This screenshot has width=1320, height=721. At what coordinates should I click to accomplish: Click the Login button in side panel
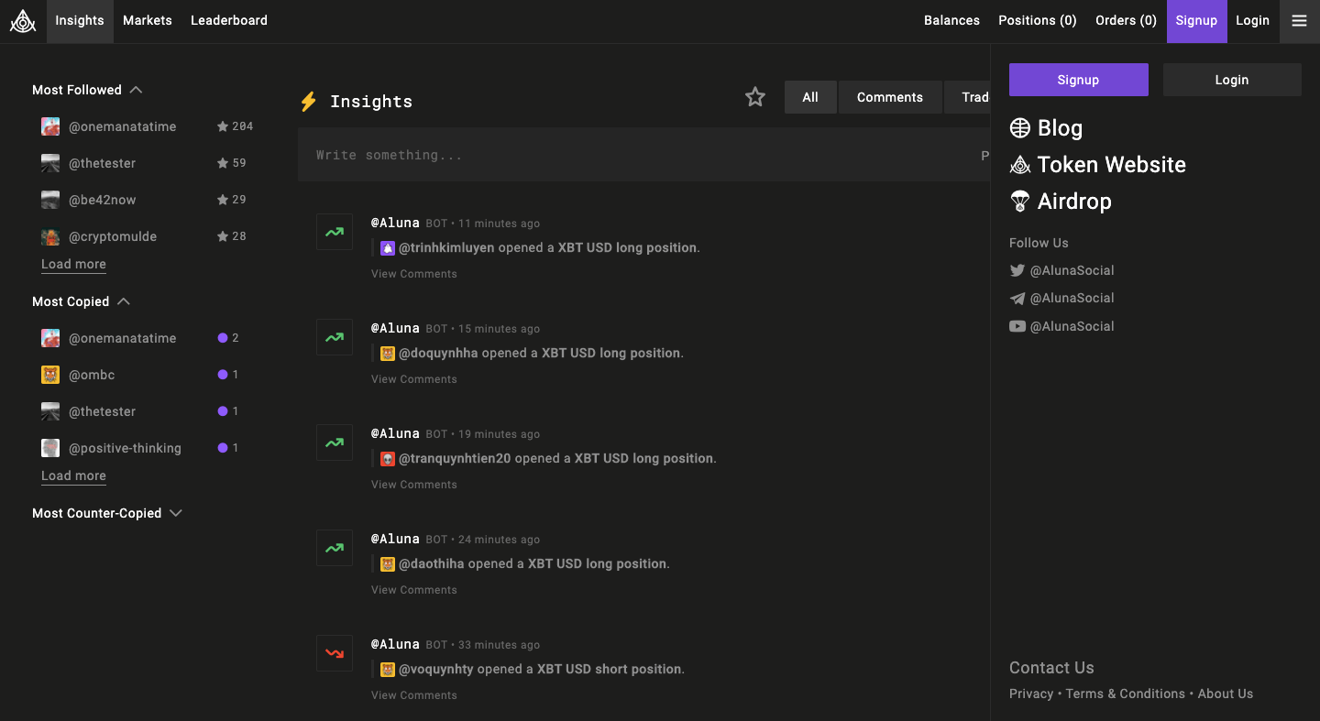point(1232,80)
